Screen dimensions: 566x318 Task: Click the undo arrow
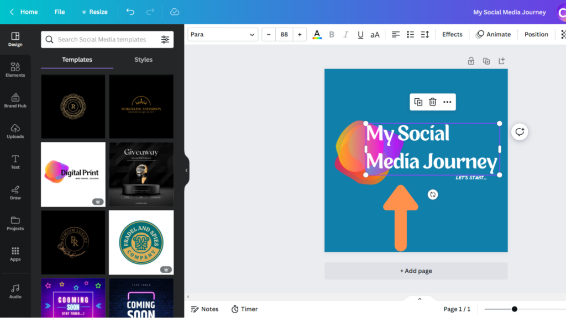tap(130, 12)
